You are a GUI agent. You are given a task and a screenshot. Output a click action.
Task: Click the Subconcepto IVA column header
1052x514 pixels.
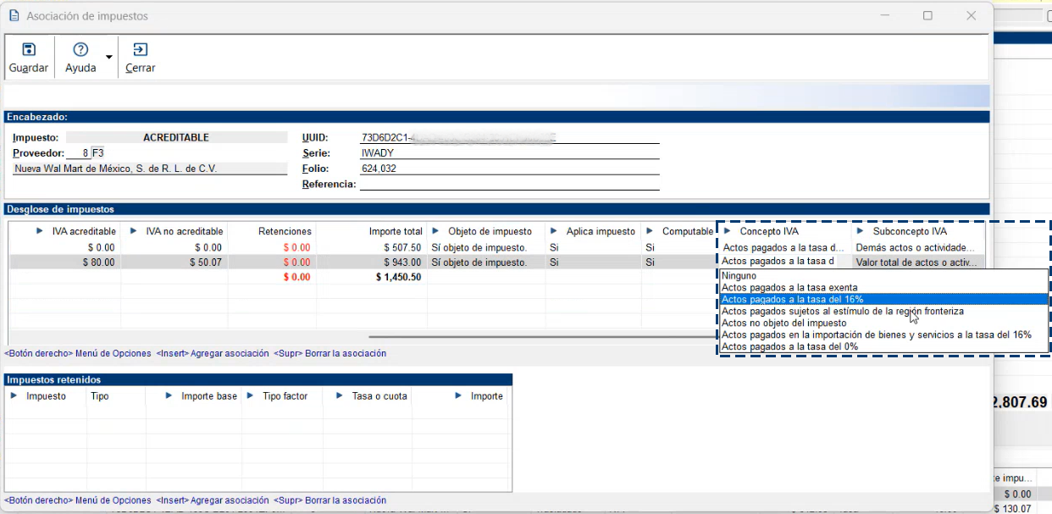[909, 231]
